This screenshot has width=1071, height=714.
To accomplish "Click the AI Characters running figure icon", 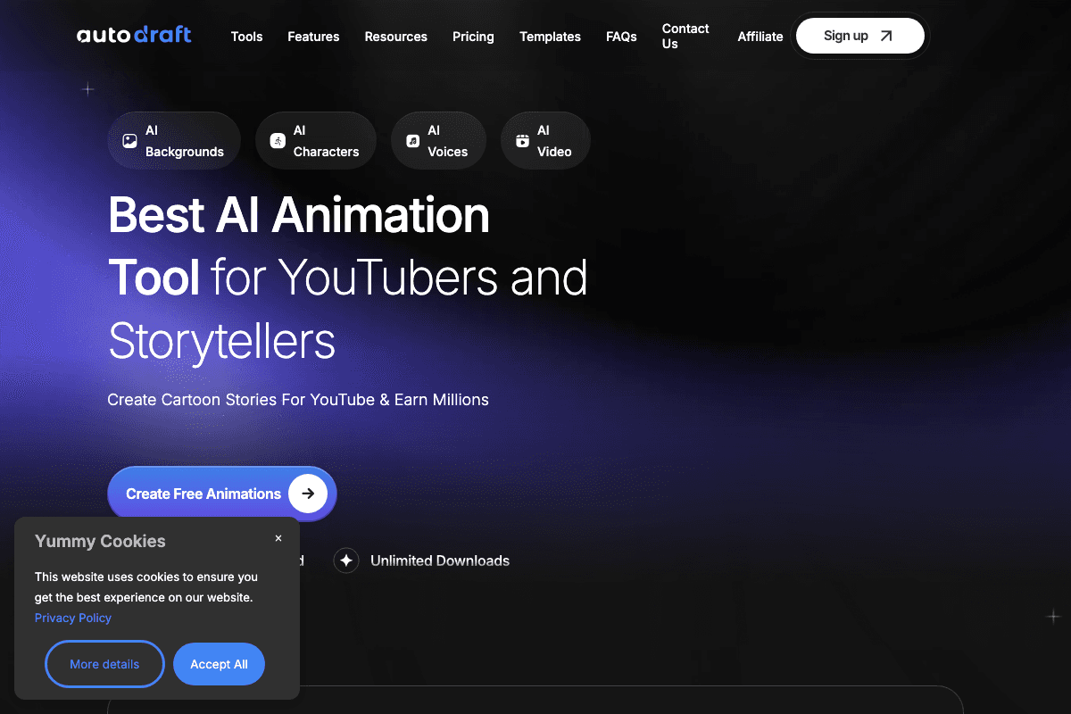I will pyautogui.click(x=278, y=141).
